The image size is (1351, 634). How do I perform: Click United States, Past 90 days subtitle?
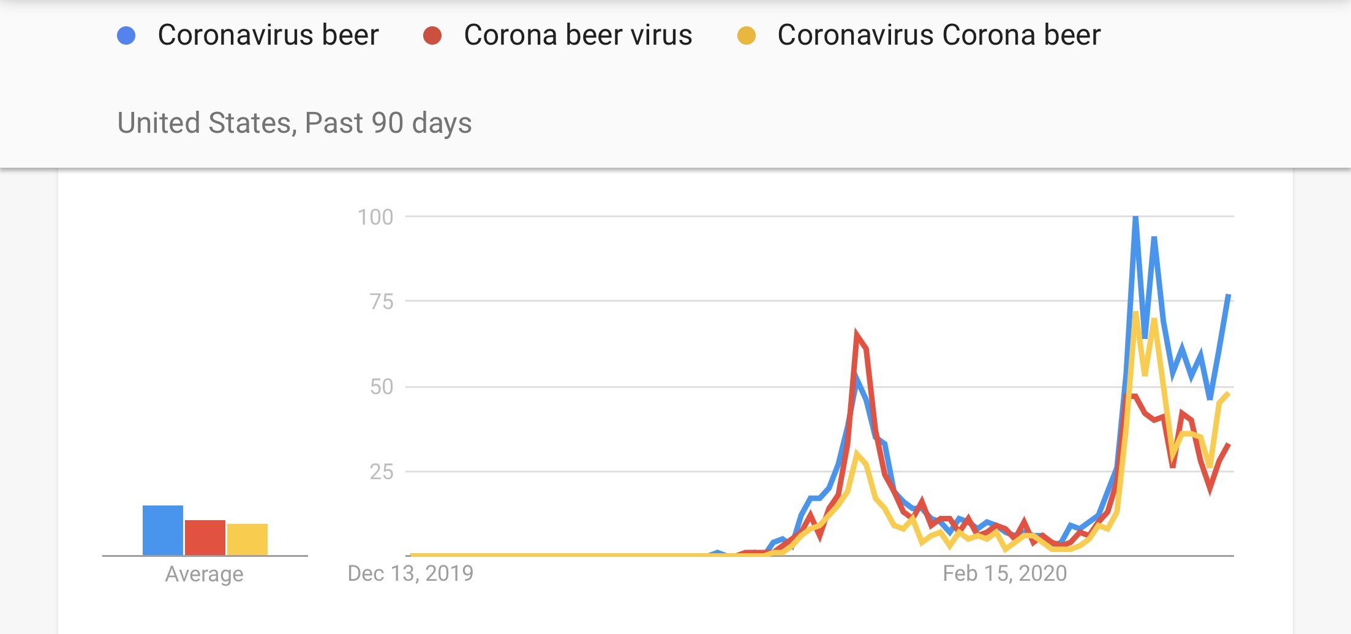pyautogui.click(x=294, y=123)
